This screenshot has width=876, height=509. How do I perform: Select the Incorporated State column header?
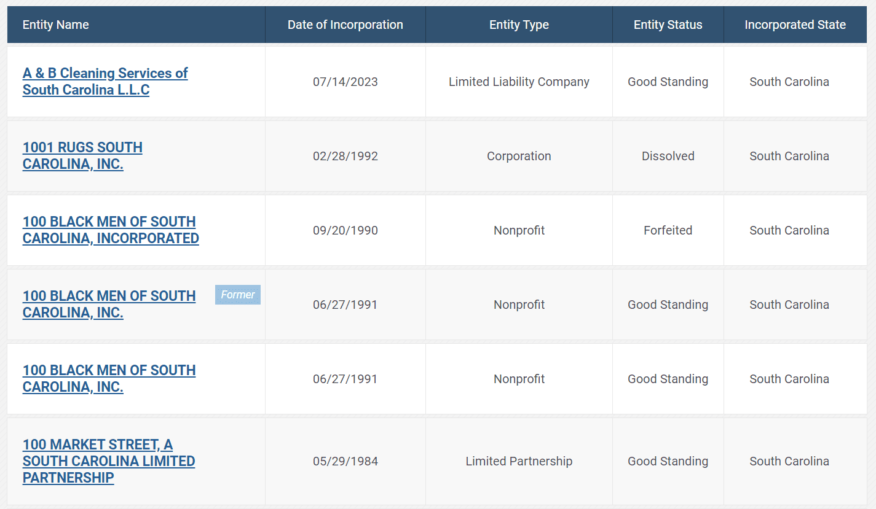[795, 25]
